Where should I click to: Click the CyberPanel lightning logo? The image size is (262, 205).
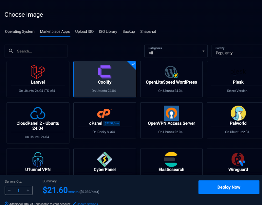104,159
